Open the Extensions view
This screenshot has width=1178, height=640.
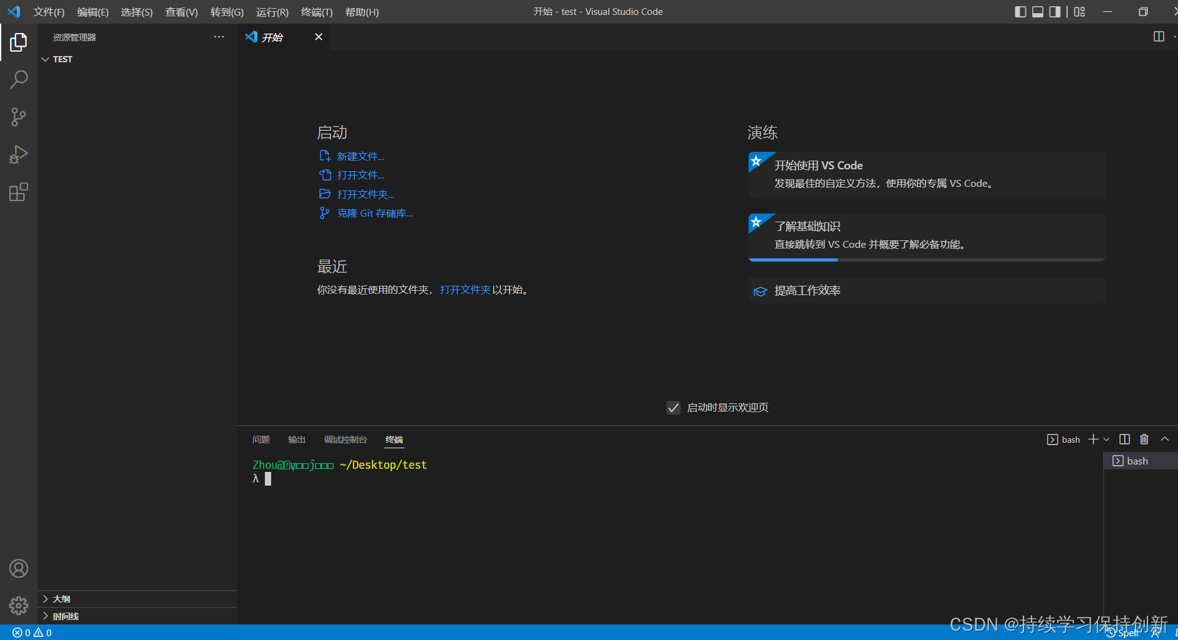tap(19, 191)
